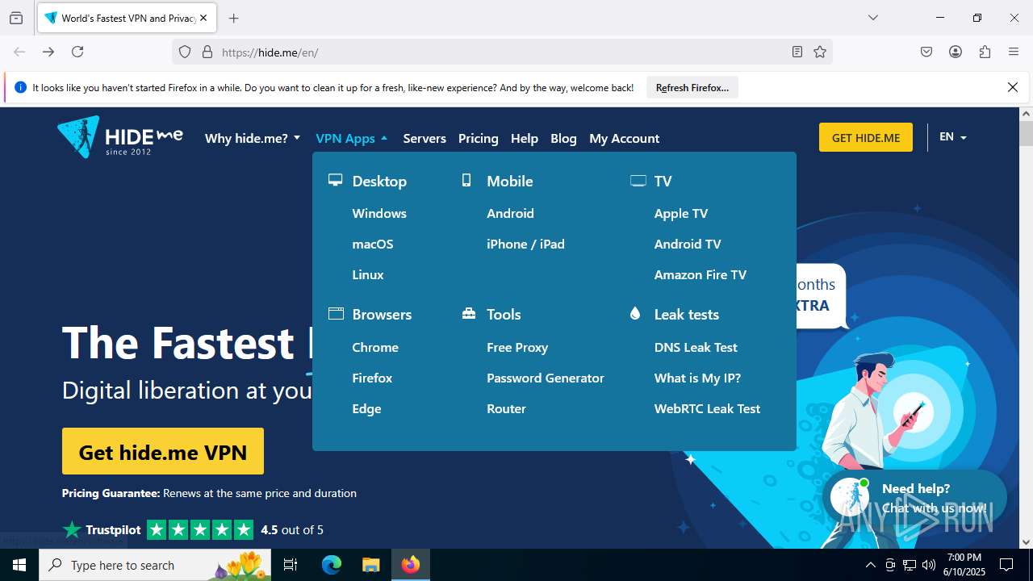The width and height of the screenshot is (1033, 581).
Task: Toggle reader view icon in address bar
Action: pyautogui.click(x=797, y=52)
